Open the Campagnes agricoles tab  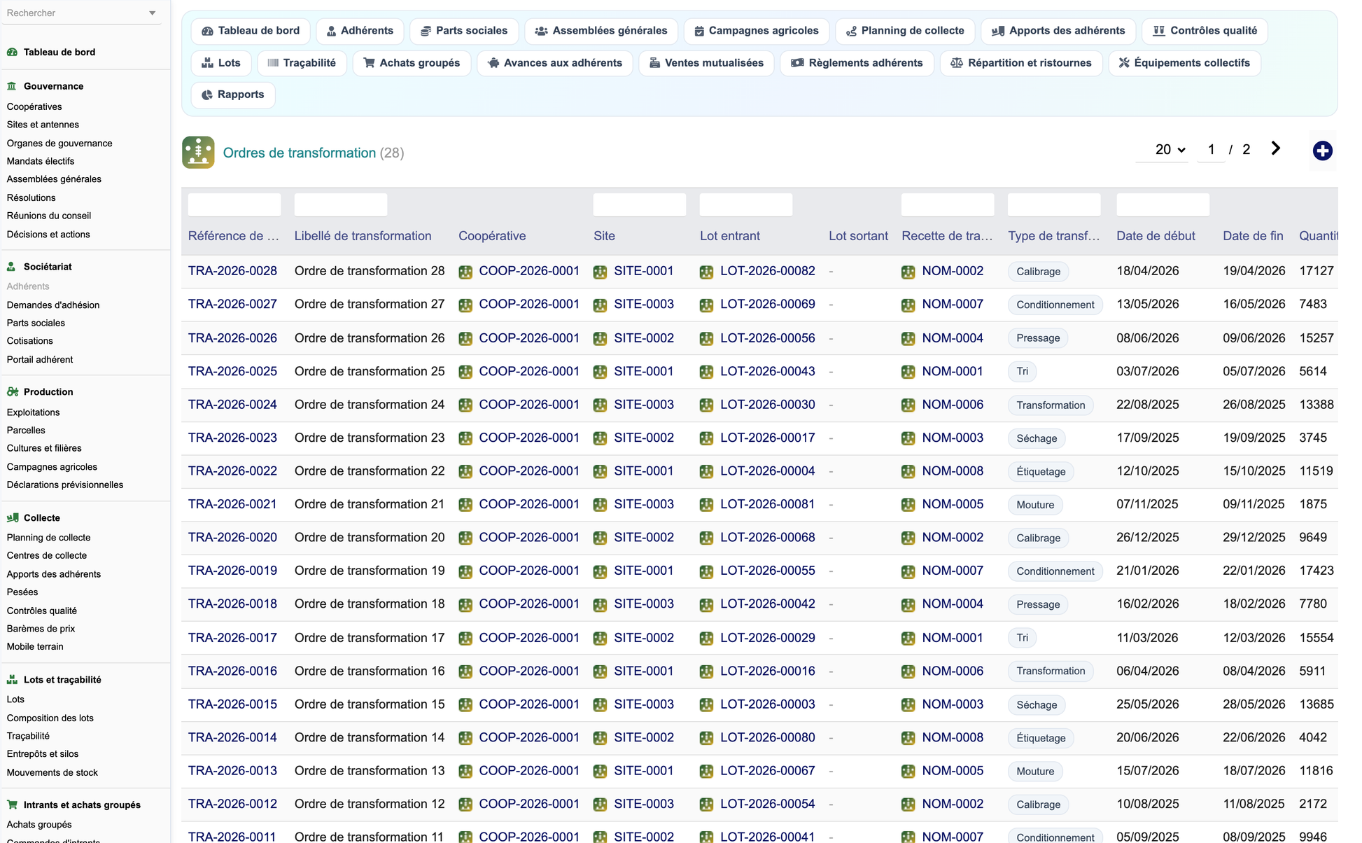click(x=757, y=31)
